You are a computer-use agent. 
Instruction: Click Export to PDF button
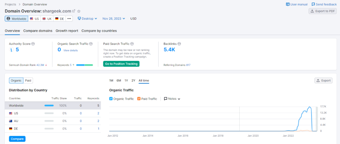tap(323, 11)
